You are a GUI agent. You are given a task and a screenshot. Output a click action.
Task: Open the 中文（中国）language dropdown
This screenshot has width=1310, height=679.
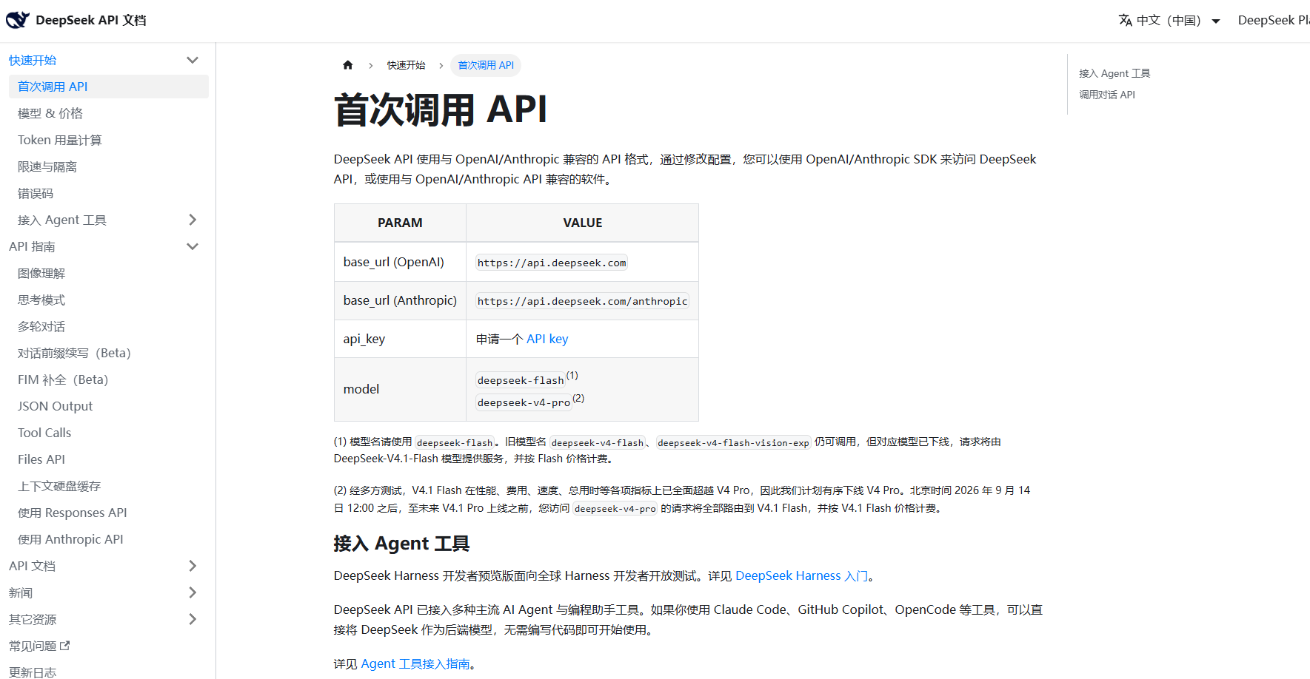click(x=1169, y=20)
